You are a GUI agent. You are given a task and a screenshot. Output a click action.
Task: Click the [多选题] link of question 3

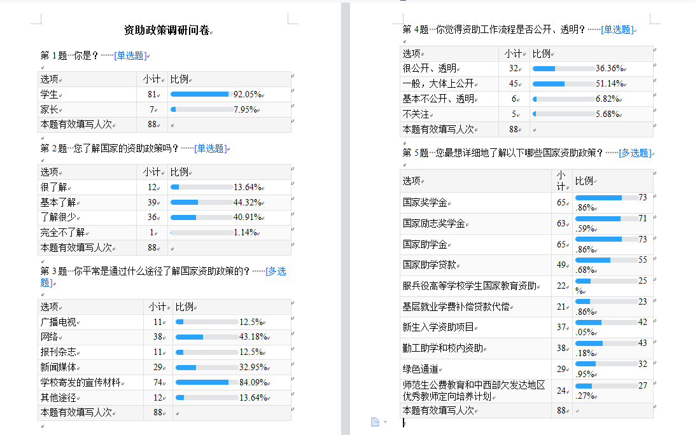point(276,272)
